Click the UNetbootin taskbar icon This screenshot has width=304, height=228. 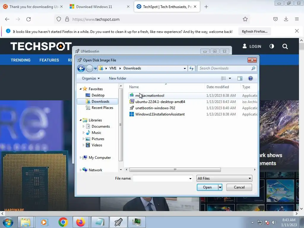coord(118,222)
